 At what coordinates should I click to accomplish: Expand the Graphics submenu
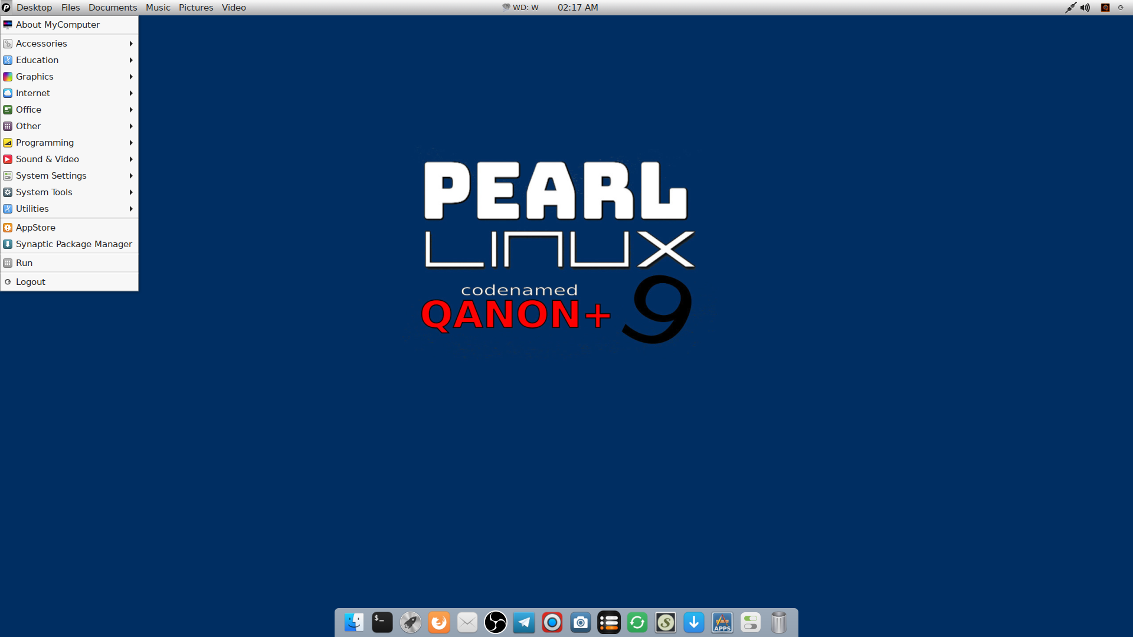pyautogui.click(x=69, y=77)
